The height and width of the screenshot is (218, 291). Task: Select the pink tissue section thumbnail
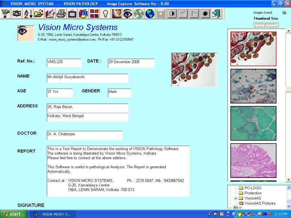(253, 160)
